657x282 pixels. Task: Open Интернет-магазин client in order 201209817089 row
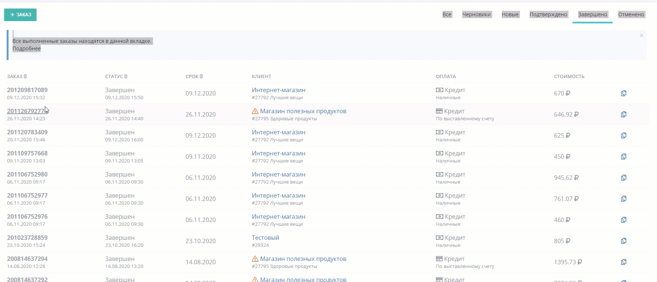[x=279, y=90]
